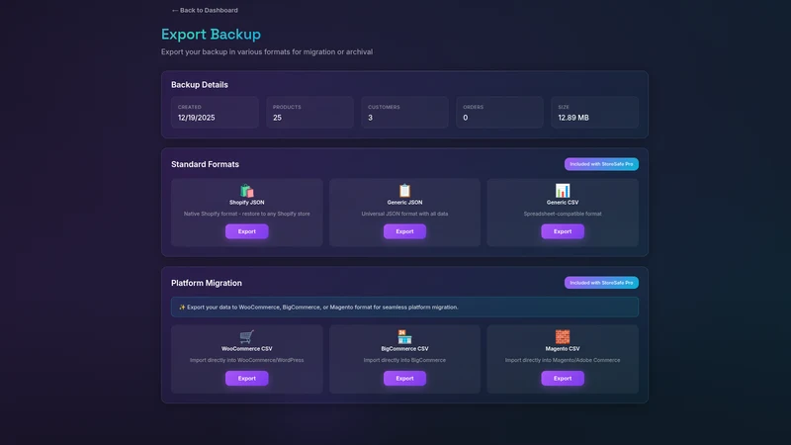This screenshot has width=791, height=445.
Task: Click the WooCommerce CSV shopping cart icon
Action: (246, 336)
